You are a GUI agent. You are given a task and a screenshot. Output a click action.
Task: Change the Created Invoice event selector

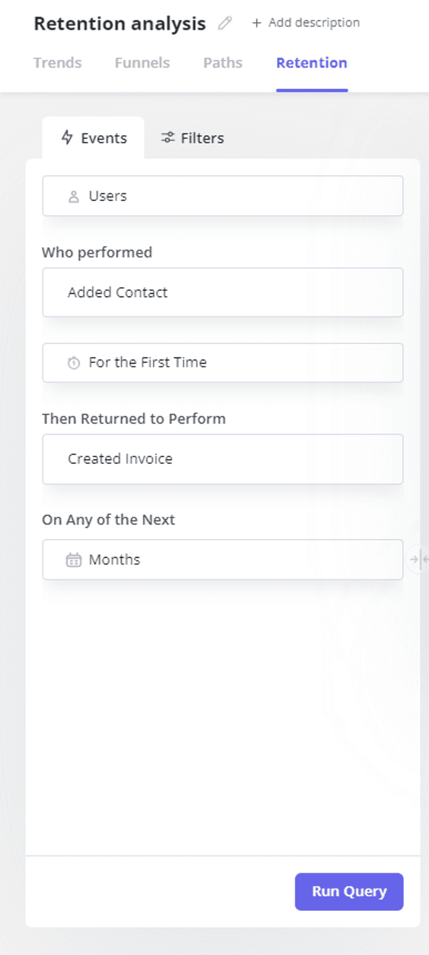click(x=223, y=459)
